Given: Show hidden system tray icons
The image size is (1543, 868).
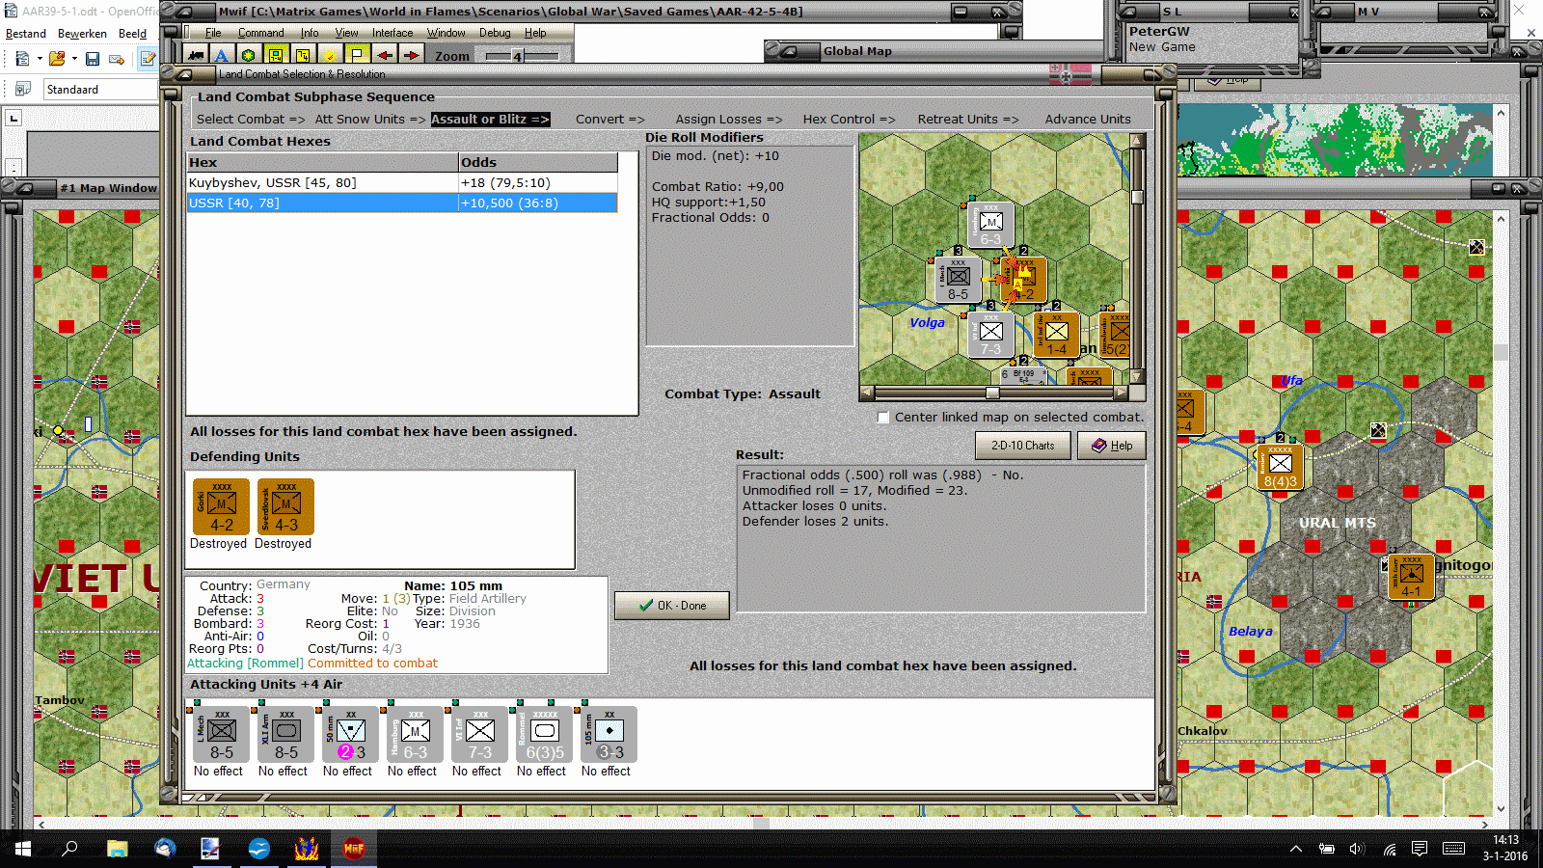Looking at the screenshot, I should click(1296, 849).
